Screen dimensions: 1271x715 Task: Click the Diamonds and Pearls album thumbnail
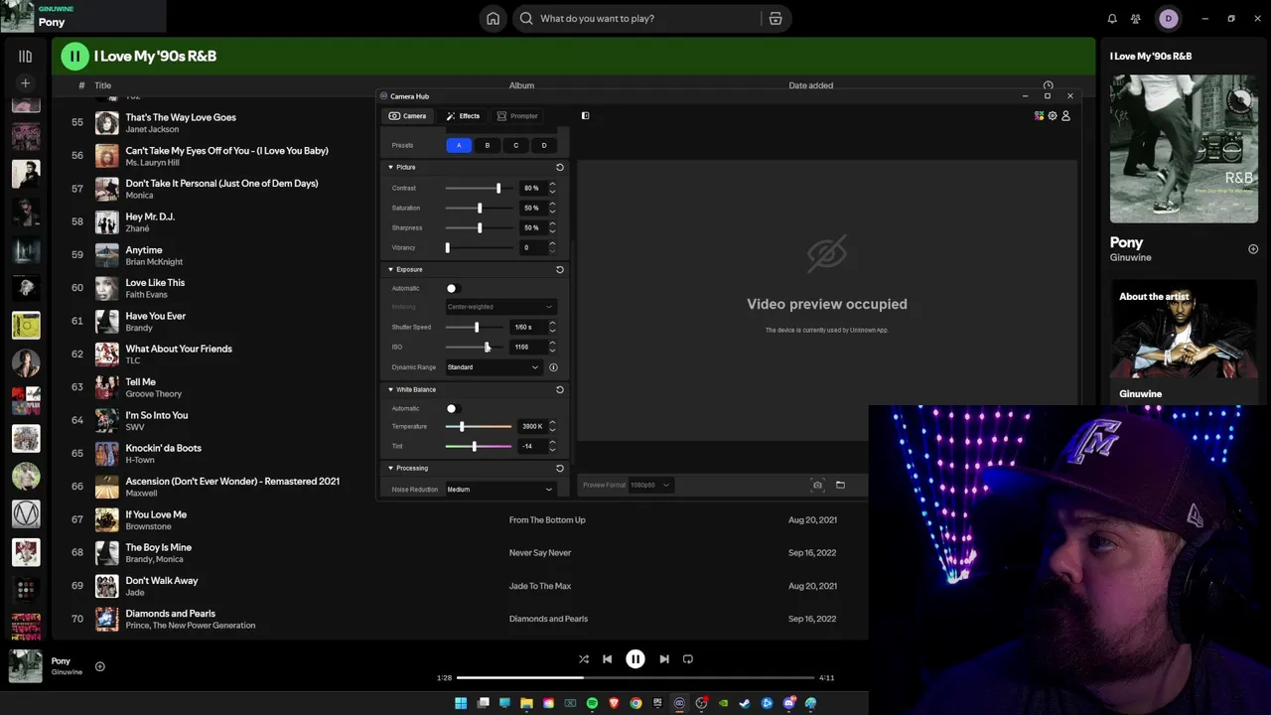107,619
